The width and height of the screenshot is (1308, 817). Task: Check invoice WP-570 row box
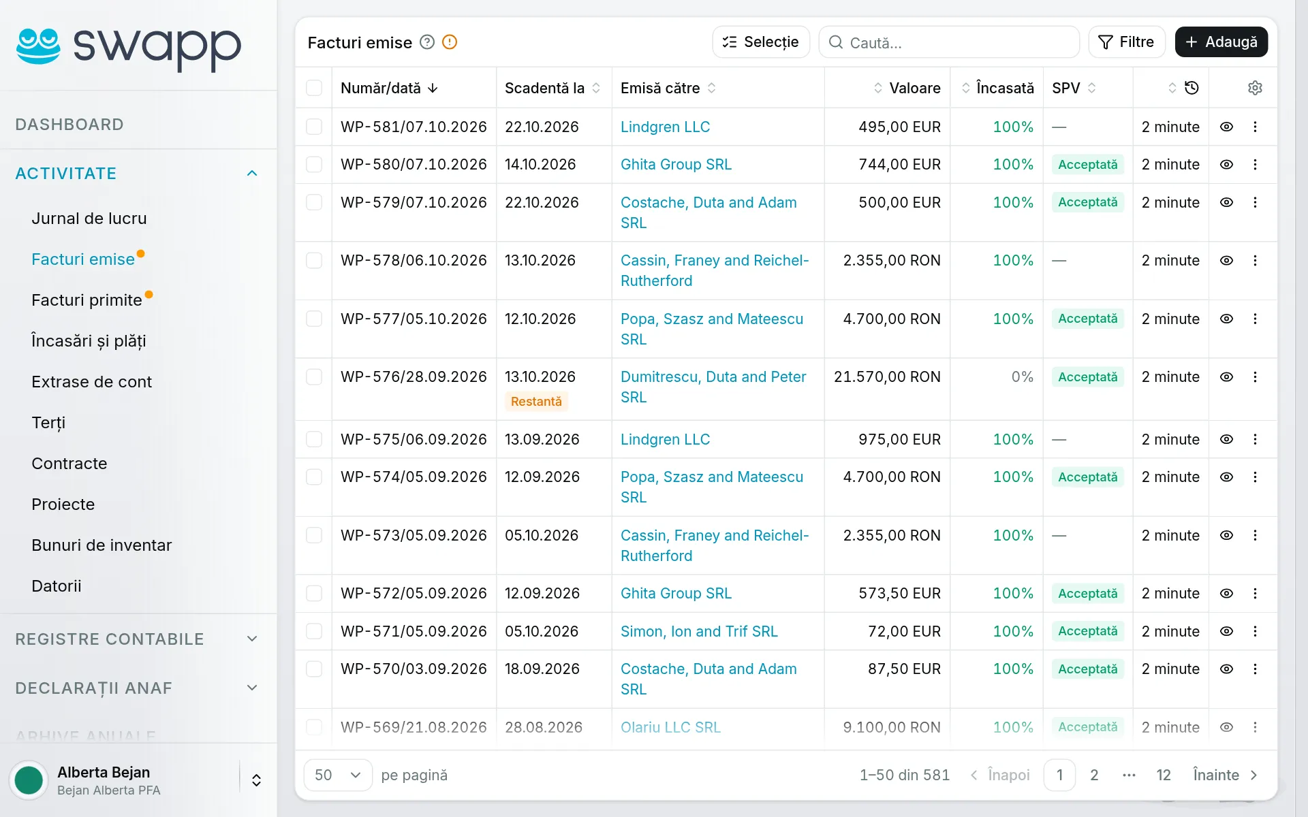(314, 669)
